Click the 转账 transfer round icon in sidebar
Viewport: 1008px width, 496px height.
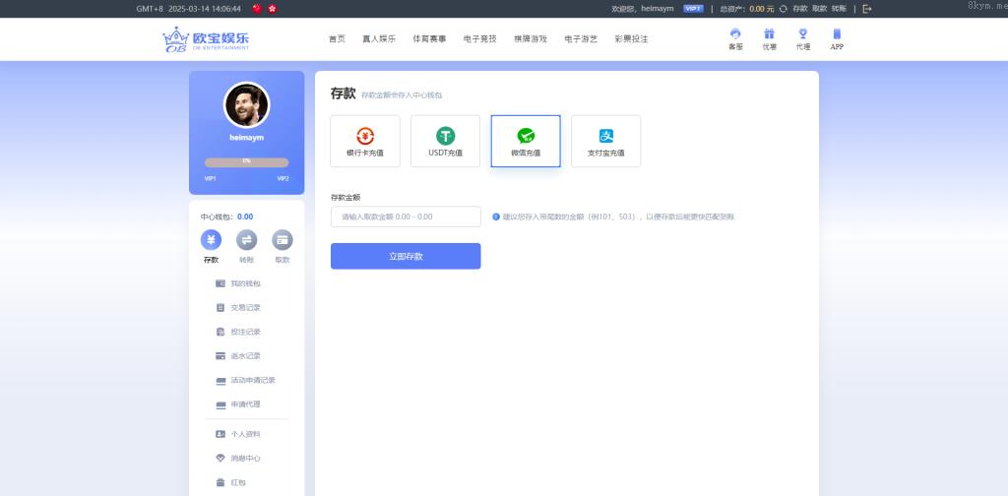click(x=246, y=240)
